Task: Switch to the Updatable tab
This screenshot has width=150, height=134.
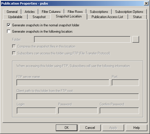Action: point(15,17)
